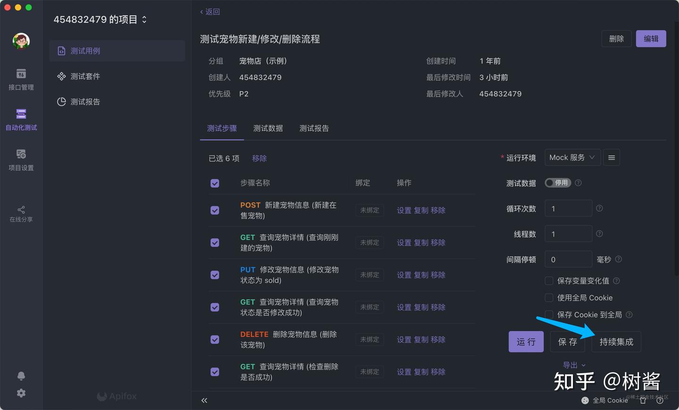The width and height of the screenshot is (679, 410).
Task: Click 移除 for PUT 修改宠物信息 step
Action: [438, 275]
